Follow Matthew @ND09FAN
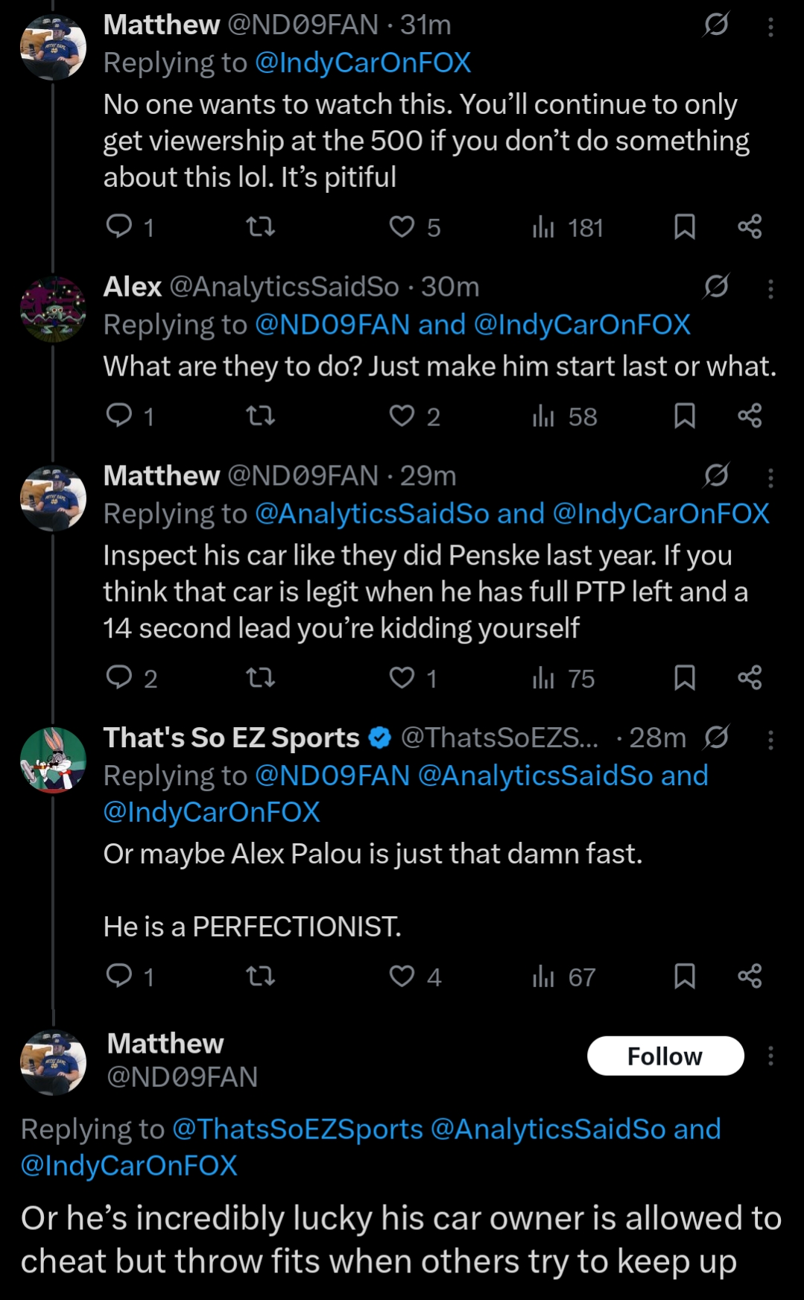The image size is (804, 1300). [x=665, y=1056]
